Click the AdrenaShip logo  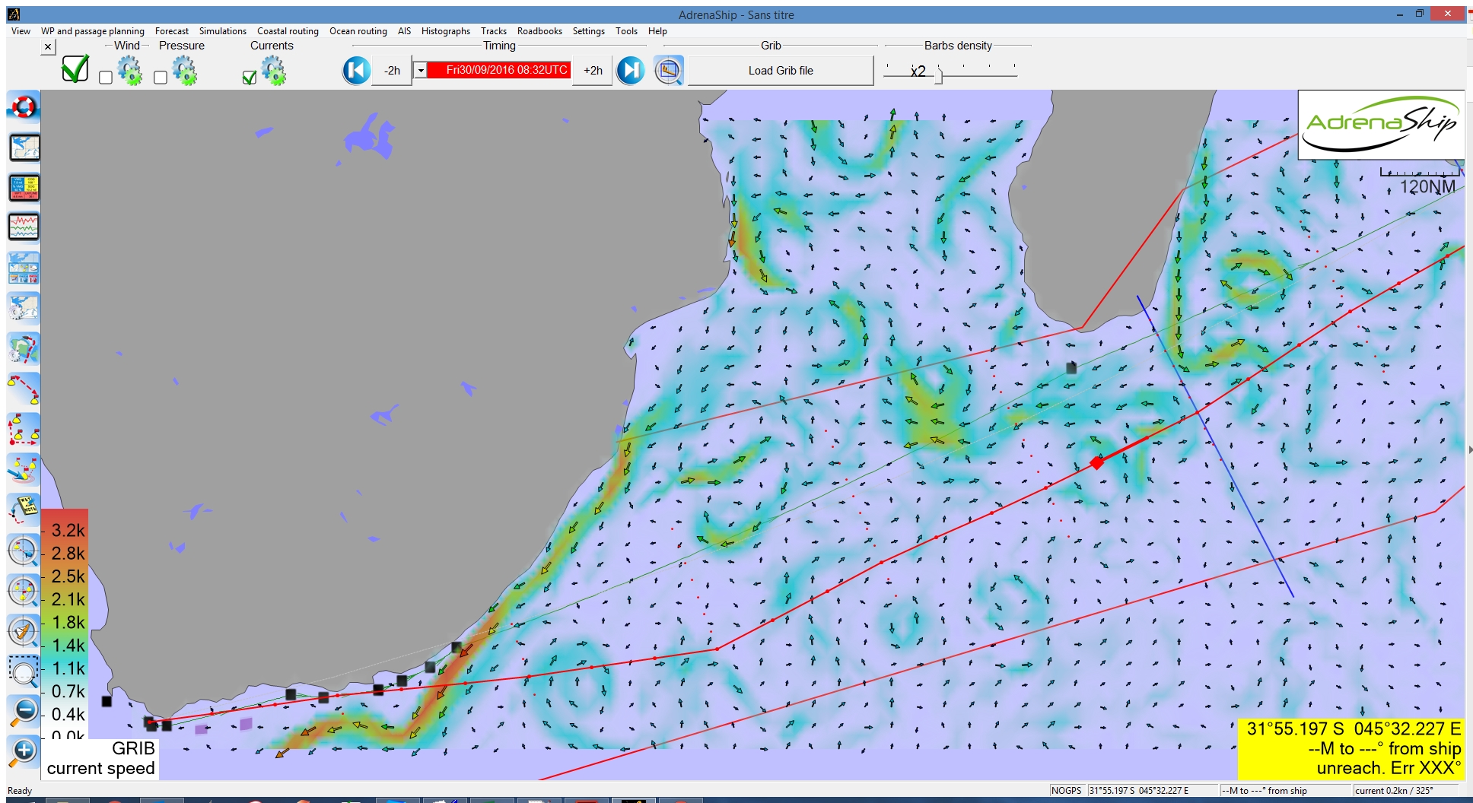click(1381, 125)
